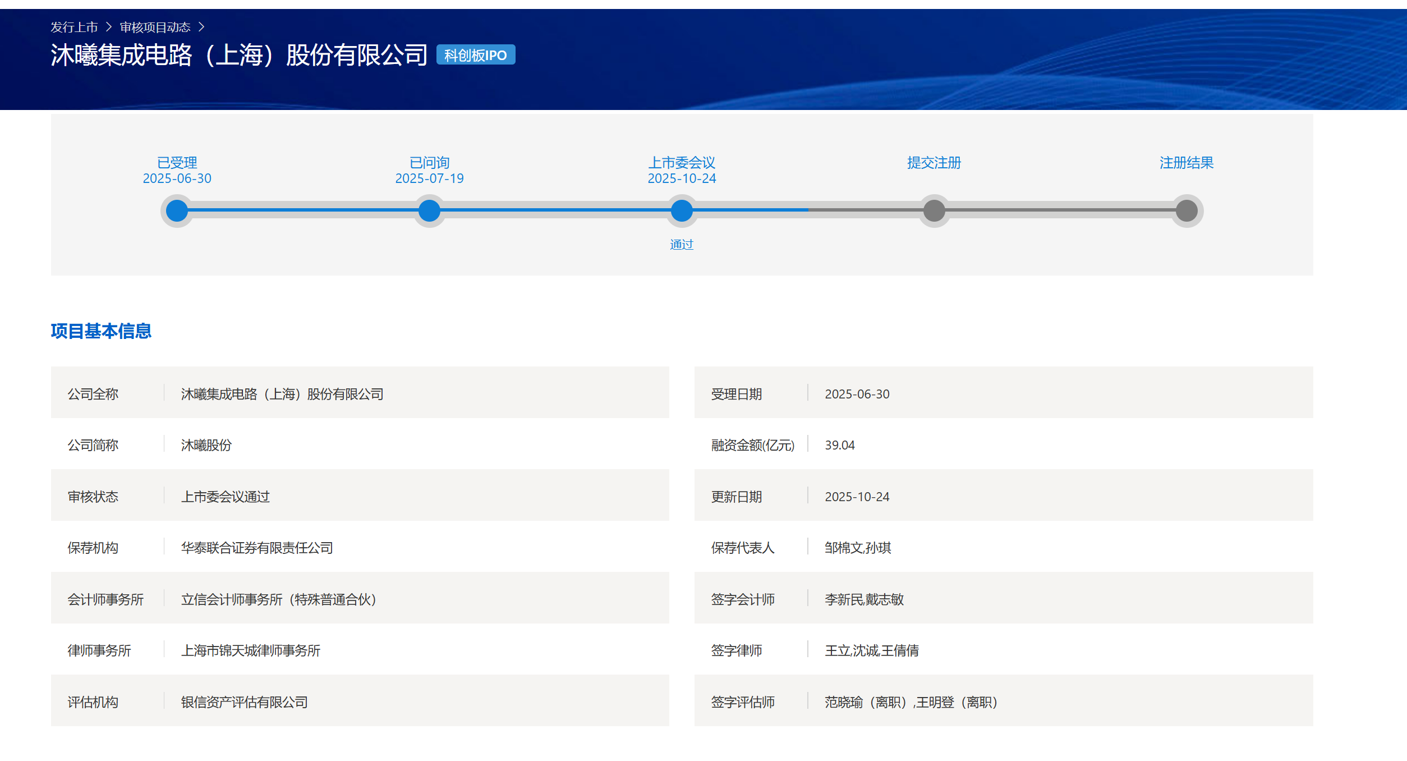
Task: Click the 注册结果 stage label
Action: point(1187,163)
